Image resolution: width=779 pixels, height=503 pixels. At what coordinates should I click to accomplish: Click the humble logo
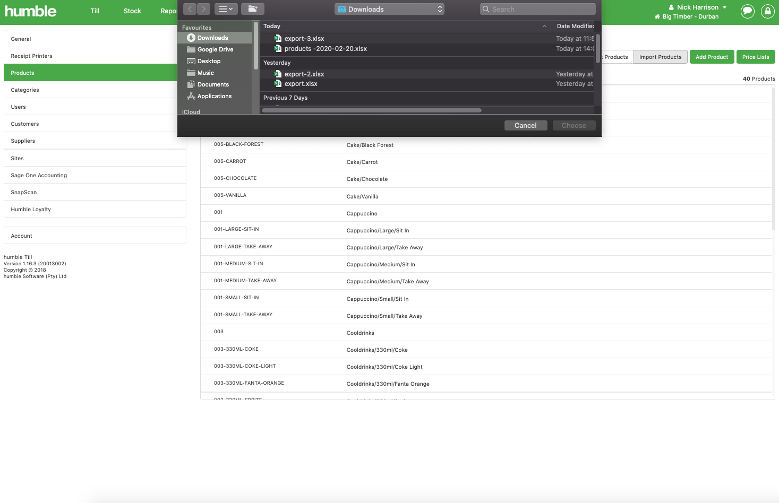[x=30, y=11]
